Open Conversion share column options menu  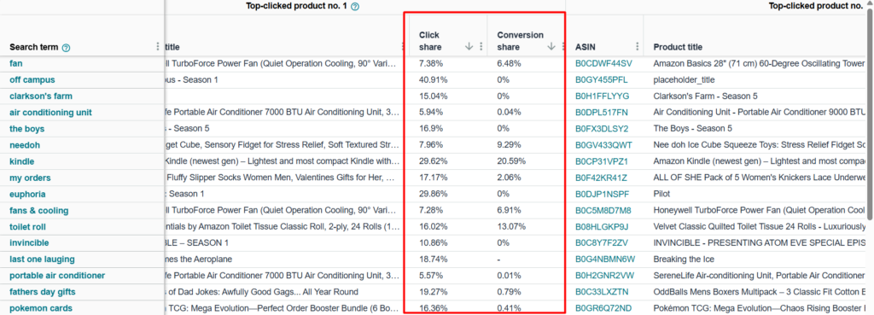[563, 47]
